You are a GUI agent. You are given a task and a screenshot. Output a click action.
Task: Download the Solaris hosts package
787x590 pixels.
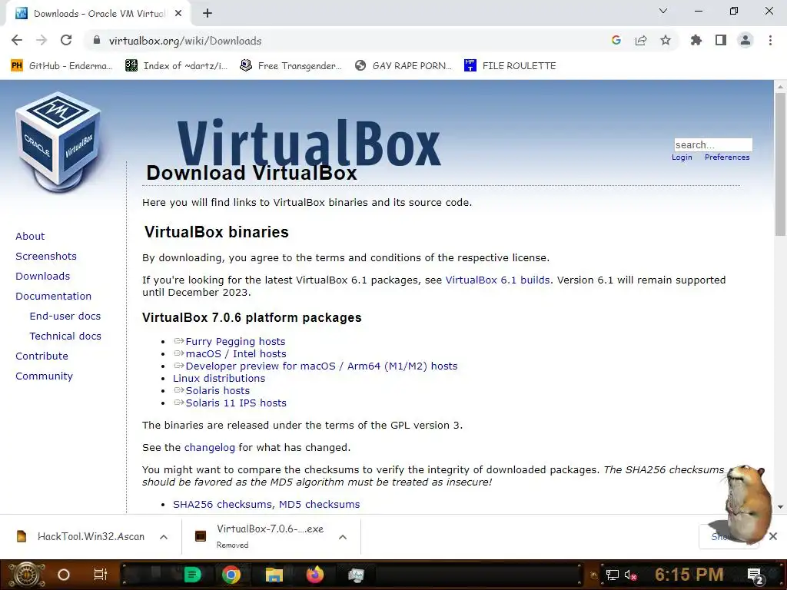218,391
